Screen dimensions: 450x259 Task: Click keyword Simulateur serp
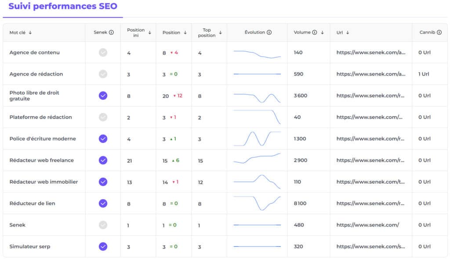pyautogui.click(x=30, y=246)
